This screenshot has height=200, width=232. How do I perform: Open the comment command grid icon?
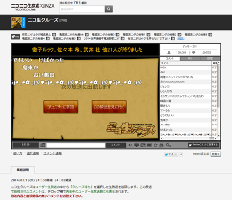tap(43, 145)
